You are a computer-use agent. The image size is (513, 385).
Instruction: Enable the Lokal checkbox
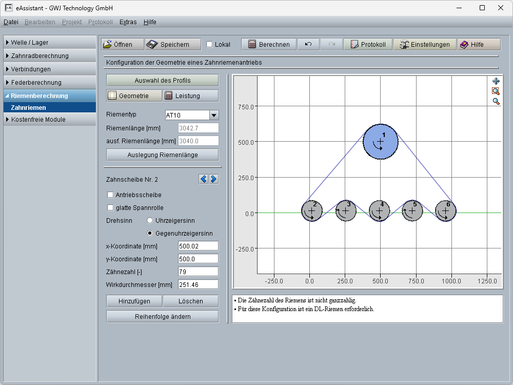click(209, 44)
